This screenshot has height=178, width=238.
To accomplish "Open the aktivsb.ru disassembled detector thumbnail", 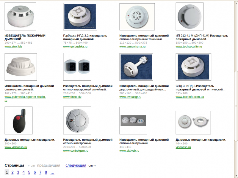I will [x=133, y=121].
